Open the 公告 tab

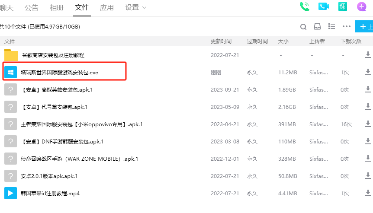[32, 7]
